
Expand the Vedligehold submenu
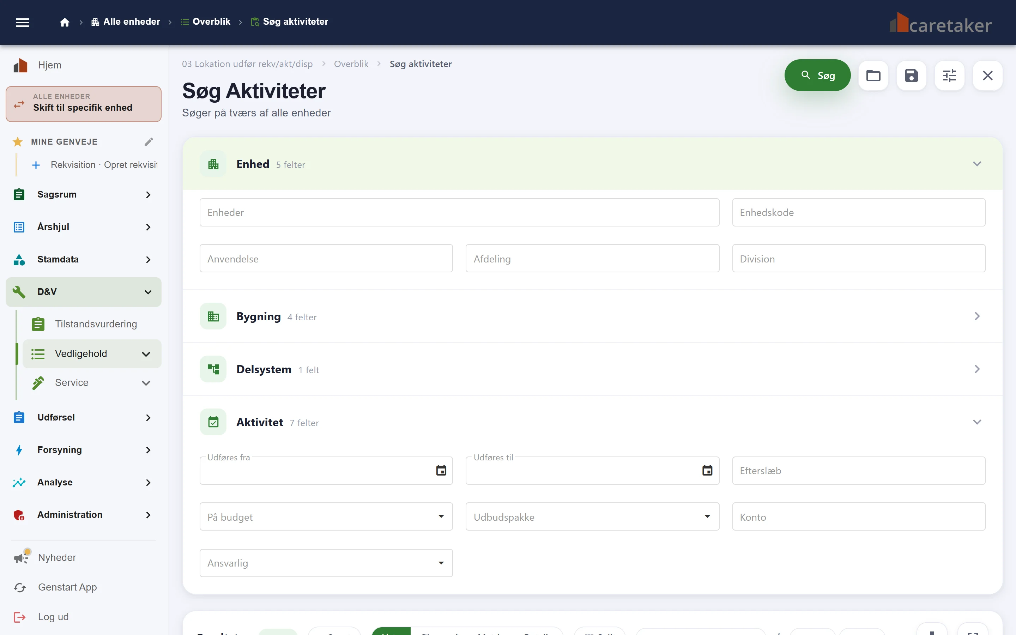(146, 354)
